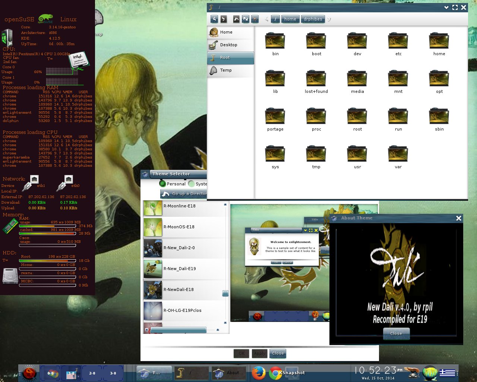This screenshot has height=382, width=477.
Task: Refresh the file manager view
Action: coord(246,19)
